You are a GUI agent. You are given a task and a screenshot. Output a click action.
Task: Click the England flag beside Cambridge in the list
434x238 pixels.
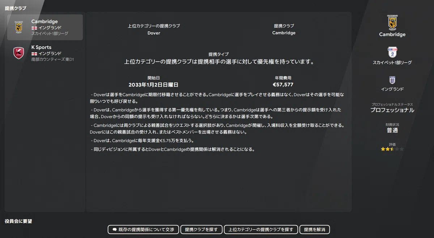click(34, 28)
